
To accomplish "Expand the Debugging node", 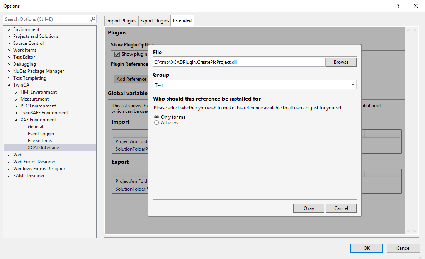I will click(x=8, y=64).
